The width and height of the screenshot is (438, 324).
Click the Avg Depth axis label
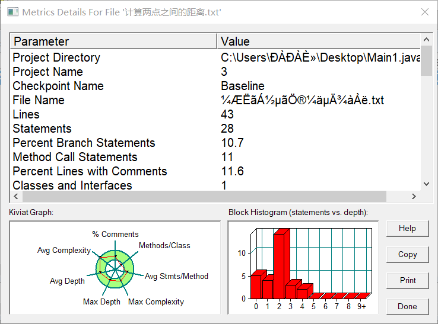(x=67, y=281)
